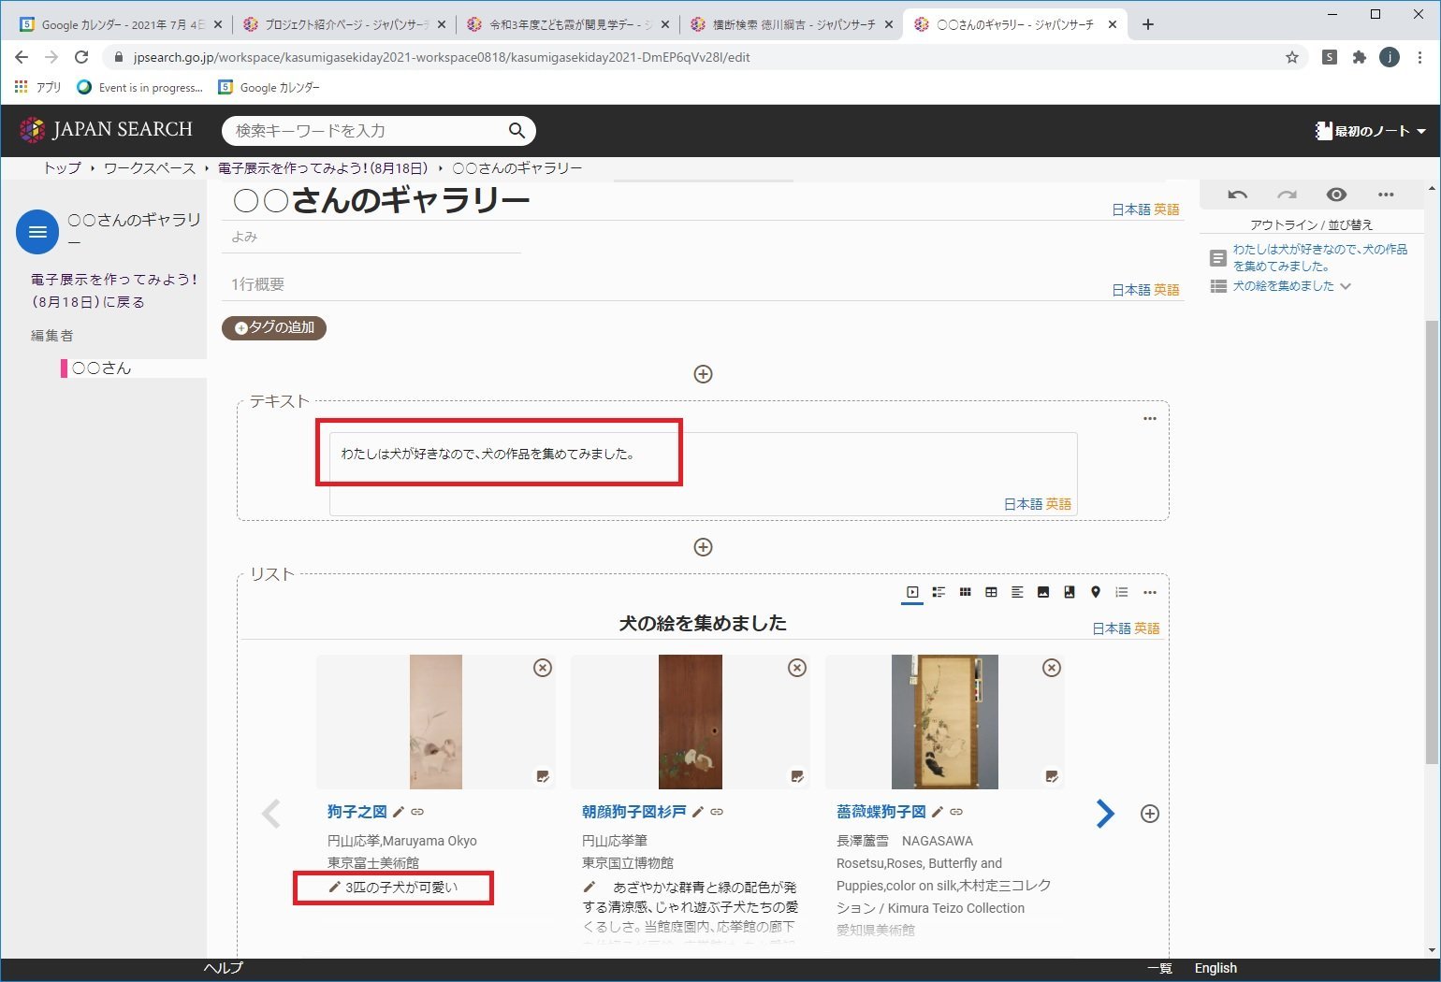Select 日本語 for the gallery title field
The height and width of the screenshot is (982, 1441).
coord(1130,209)
